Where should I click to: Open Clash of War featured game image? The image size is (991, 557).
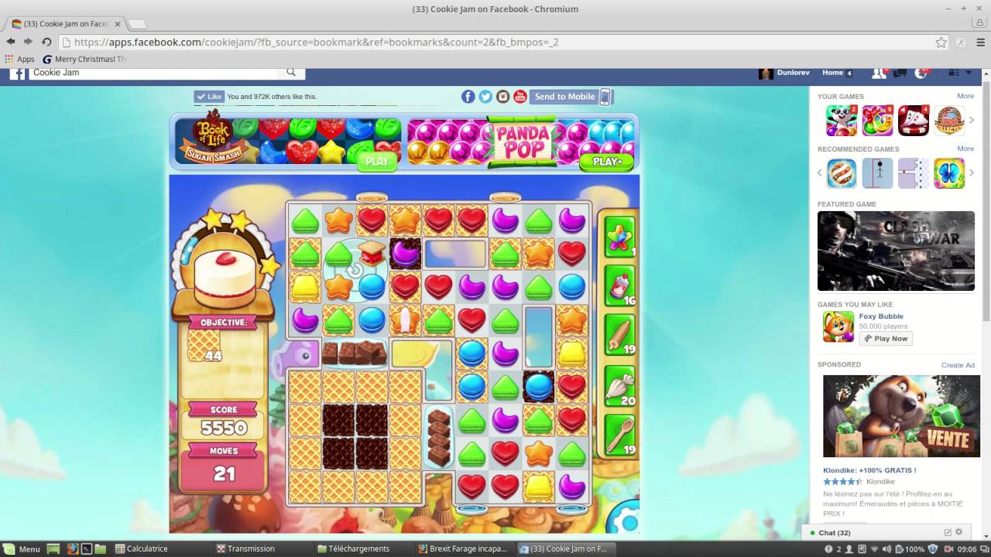896,251
